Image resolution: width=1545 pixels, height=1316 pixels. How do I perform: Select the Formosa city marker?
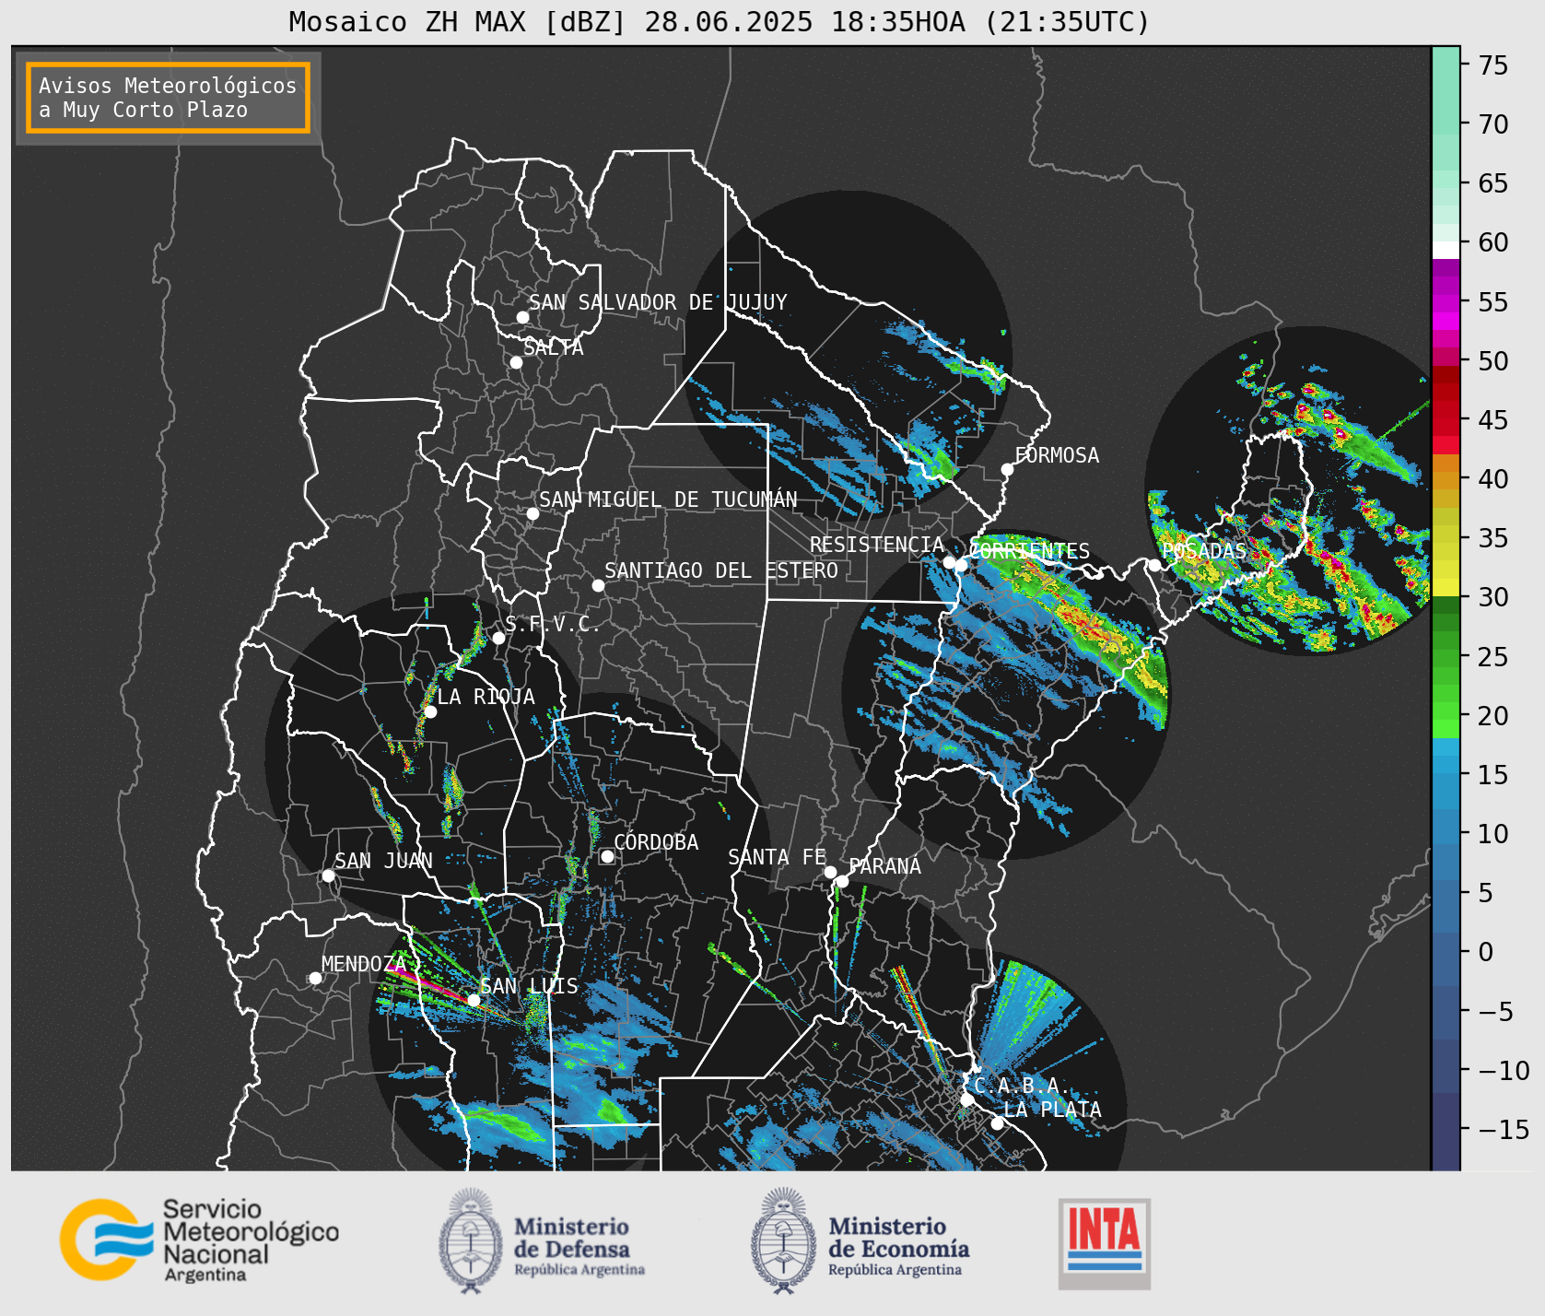[x=1007, y=469]
